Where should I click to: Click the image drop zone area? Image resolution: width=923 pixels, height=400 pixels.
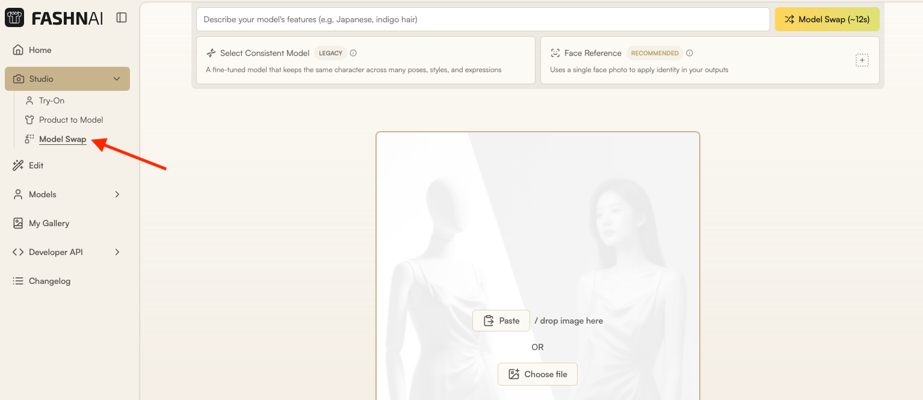coord(538,266)
